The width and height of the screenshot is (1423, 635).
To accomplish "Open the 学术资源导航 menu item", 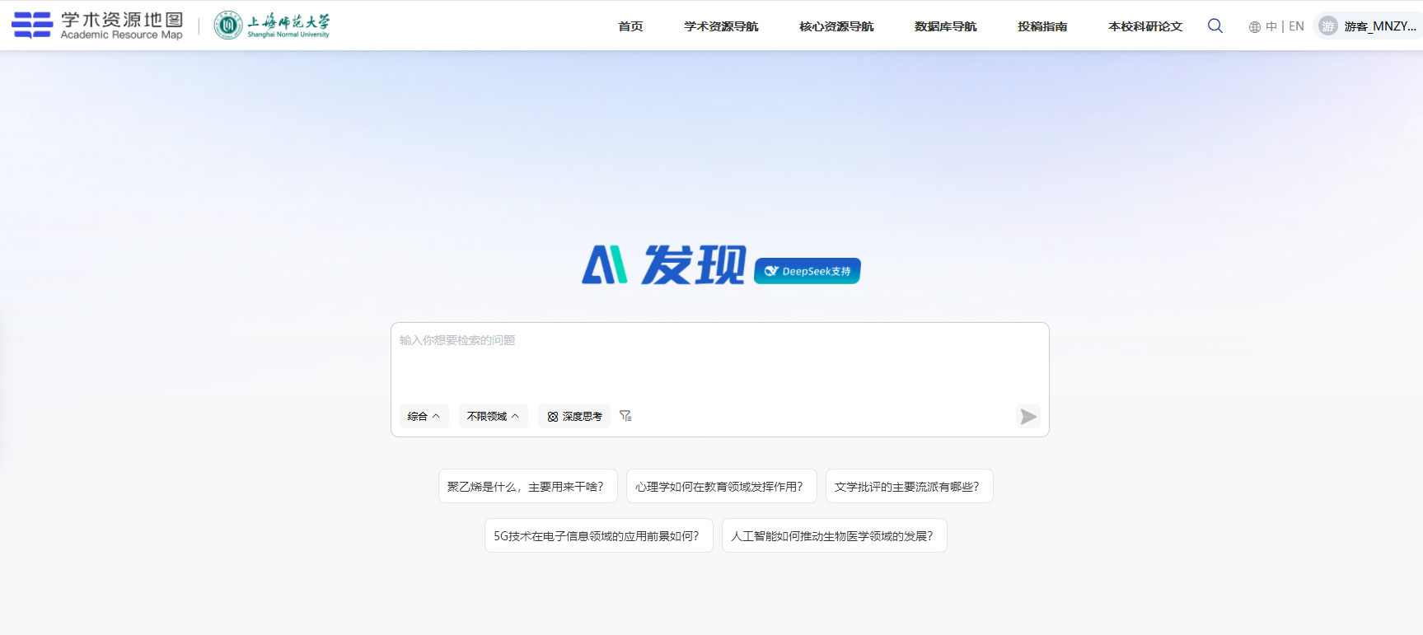I will click(x=721, y=26).
